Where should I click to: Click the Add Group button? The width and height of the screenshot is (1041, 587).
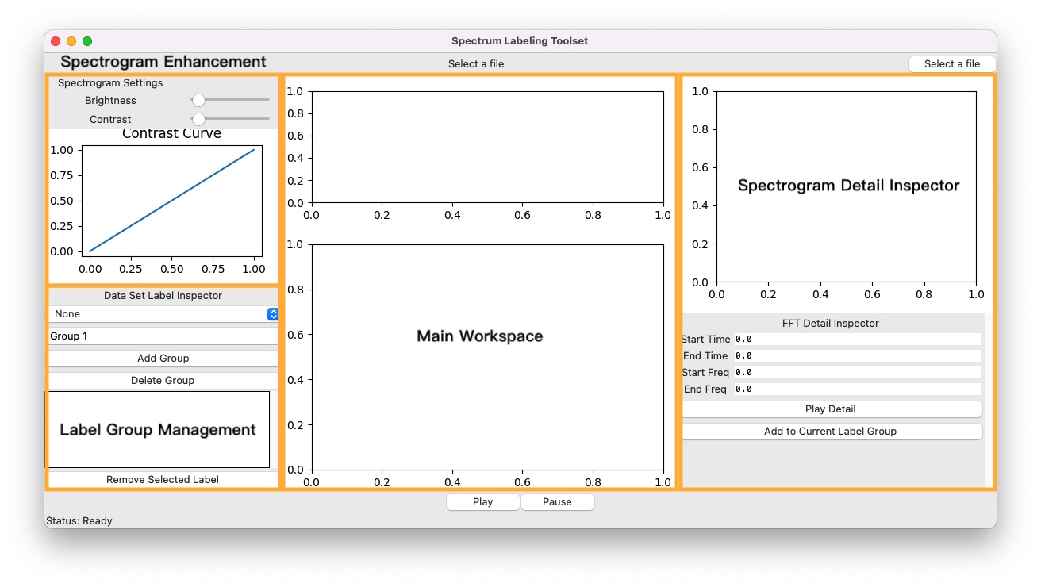163,359
